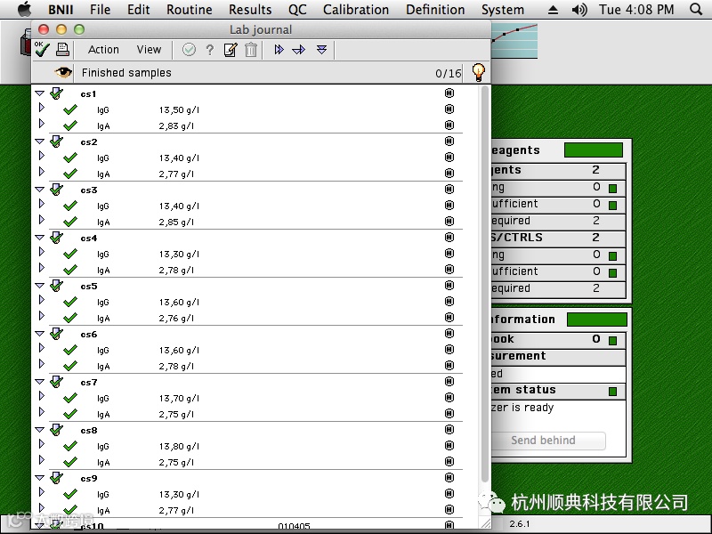Viewport: 712px width, 534px height.
Task: Open the File menu
Action: point(100,10)
